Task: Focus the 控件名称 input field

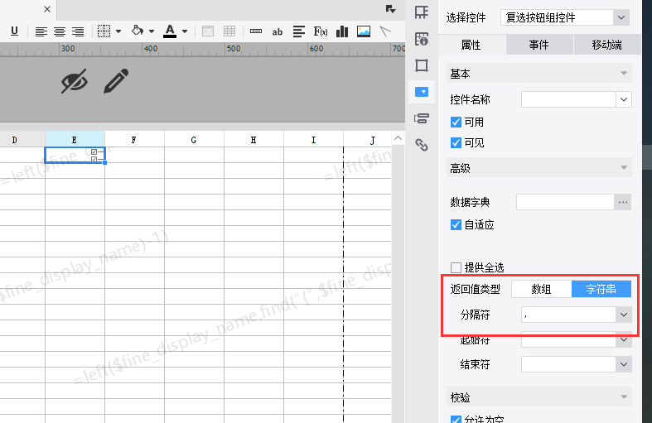Action: [x=568, y=99]
